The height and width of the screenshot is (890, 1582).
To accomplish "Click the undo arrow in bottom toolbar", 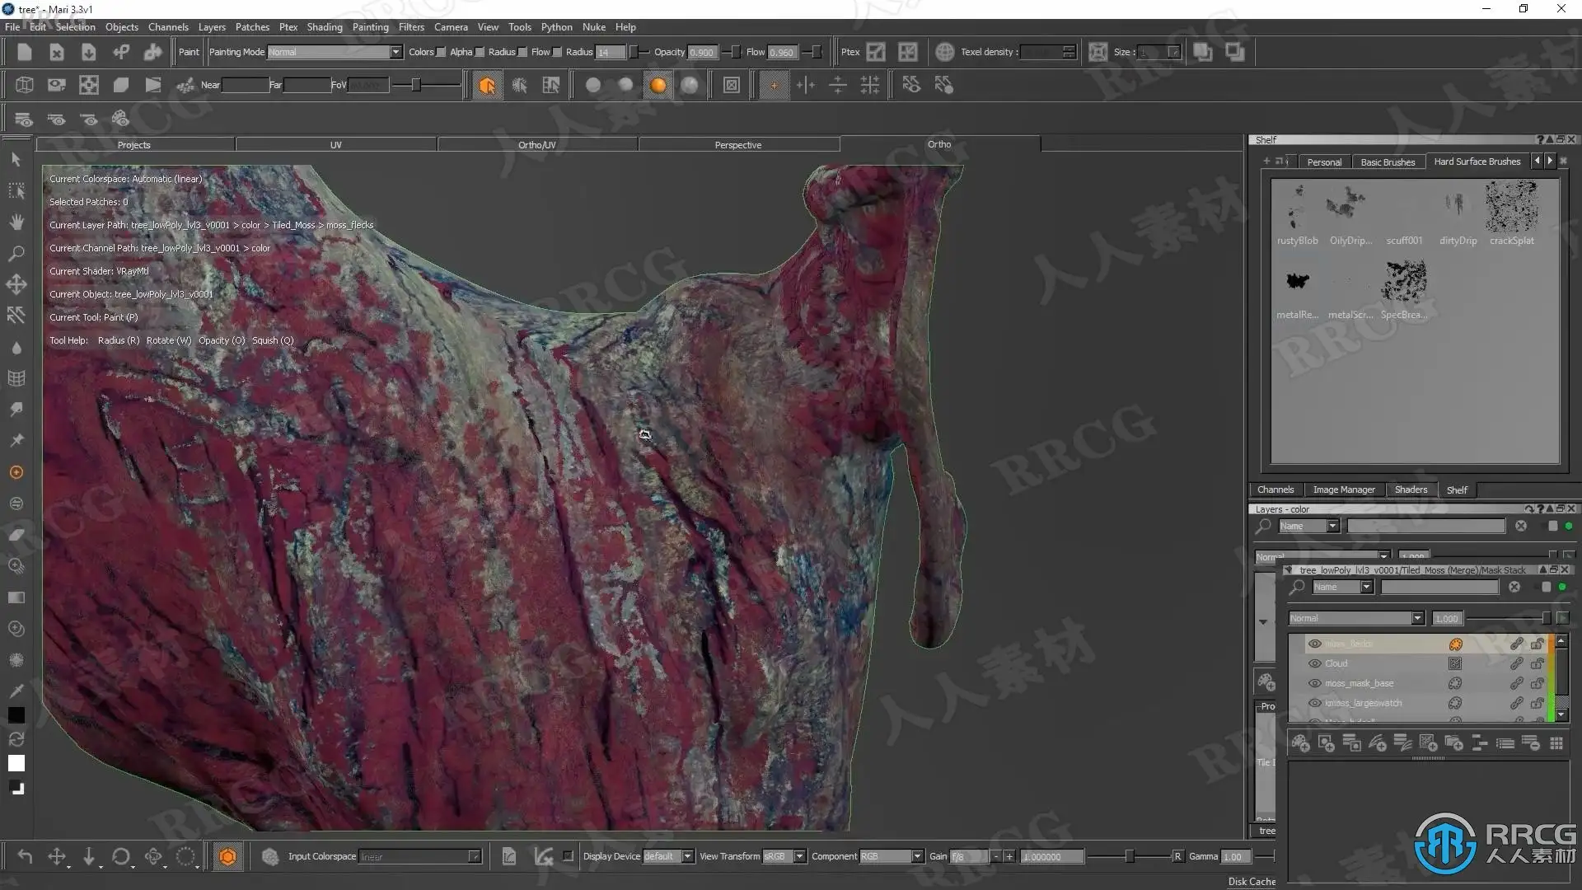I will [x=25, y=856].
